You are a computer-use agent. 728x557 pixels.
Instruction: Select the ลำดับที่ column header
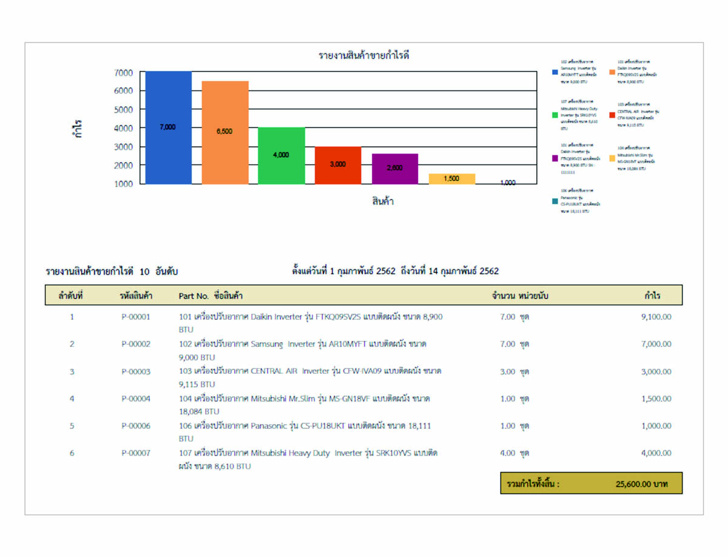pyautogui.click(x=71, y=295)
